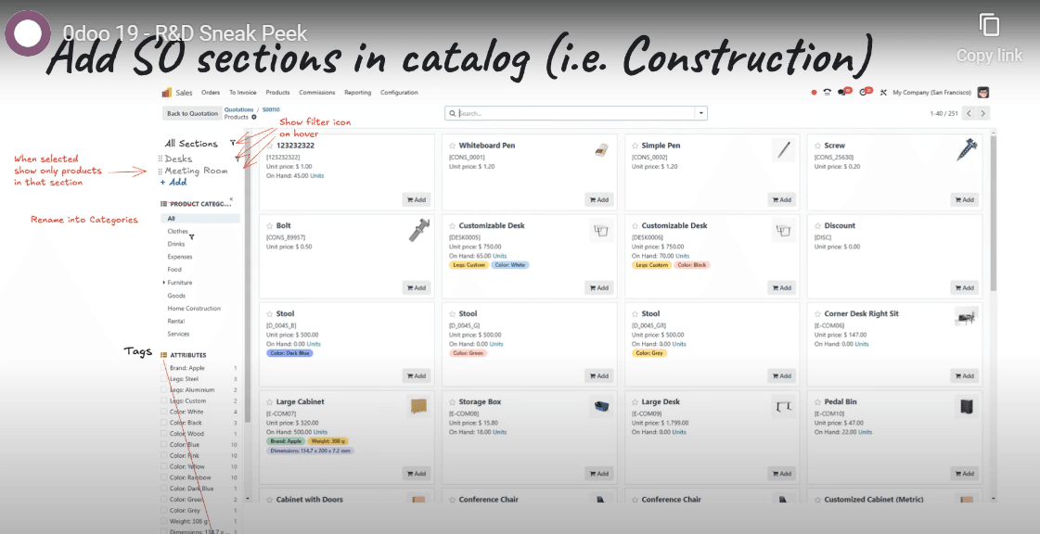Click the Products settings gear icon
This screenshot has width=1040, height=534.
coord(254,118)
